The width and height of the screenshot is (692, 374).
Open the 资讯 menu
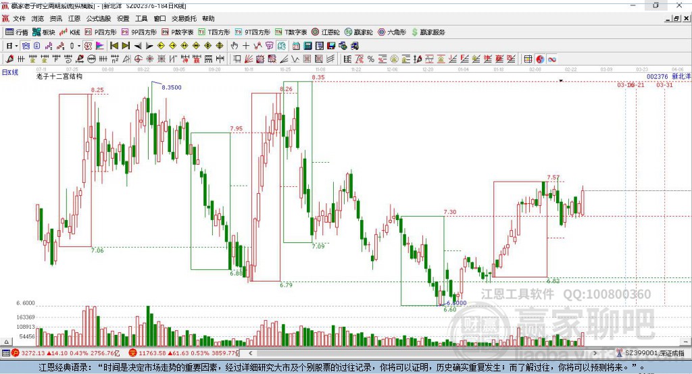point(56,18)
